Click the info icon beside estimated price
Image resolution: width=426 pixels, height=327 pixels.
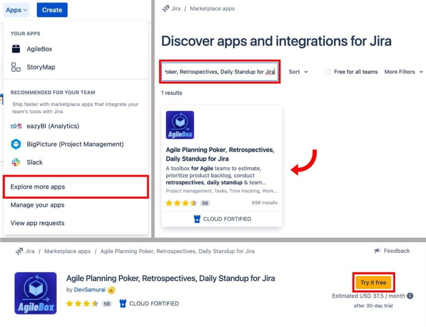click(x=410, y=296)
